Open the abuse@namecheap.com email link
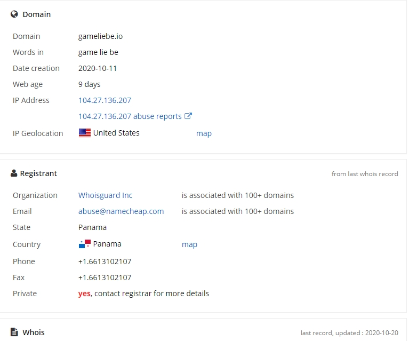409x341 pixels. click(121, 211)
